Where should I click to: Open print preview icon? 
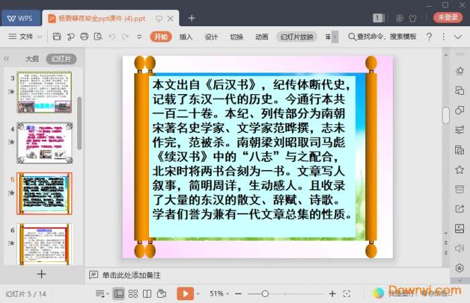(x=98, y=36)
